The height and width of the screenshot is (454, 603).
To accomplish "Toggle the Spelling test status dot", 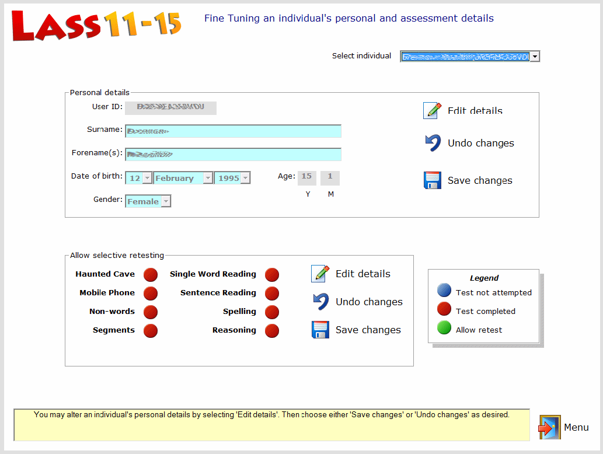I will [x=272, y=312].
